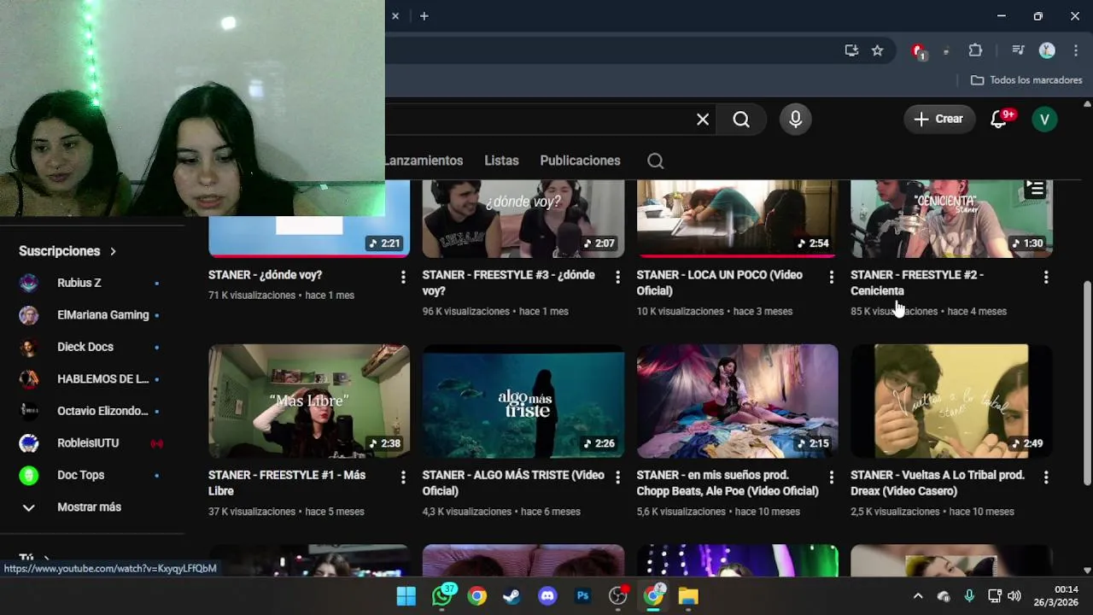
Task: Open Chrome three-dot menu
Action: [1076, 50]
